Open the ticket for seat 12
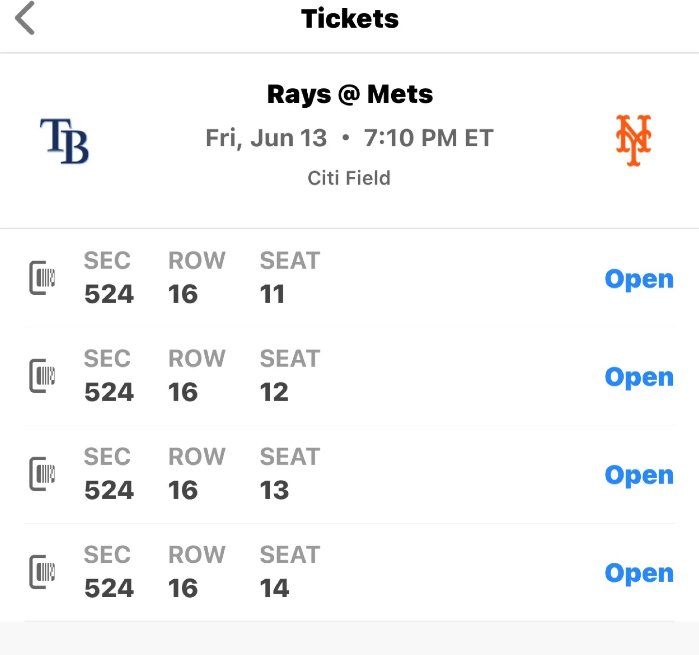The height and width of the screenshot is (655, 699). pos(639,378)
